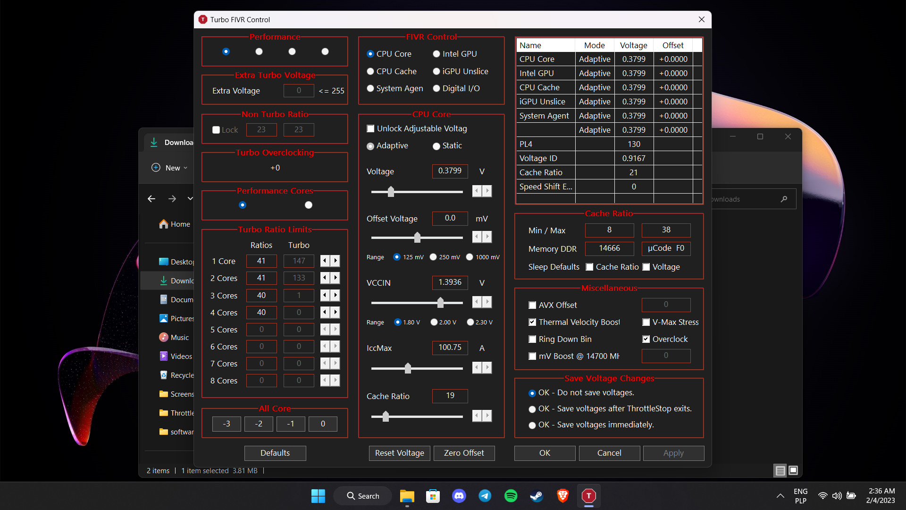Image resolution: width=906 pixels, height=510 pixels.
Task: Edit Cache Ratio Max field 38
Action: pos(666,230)
